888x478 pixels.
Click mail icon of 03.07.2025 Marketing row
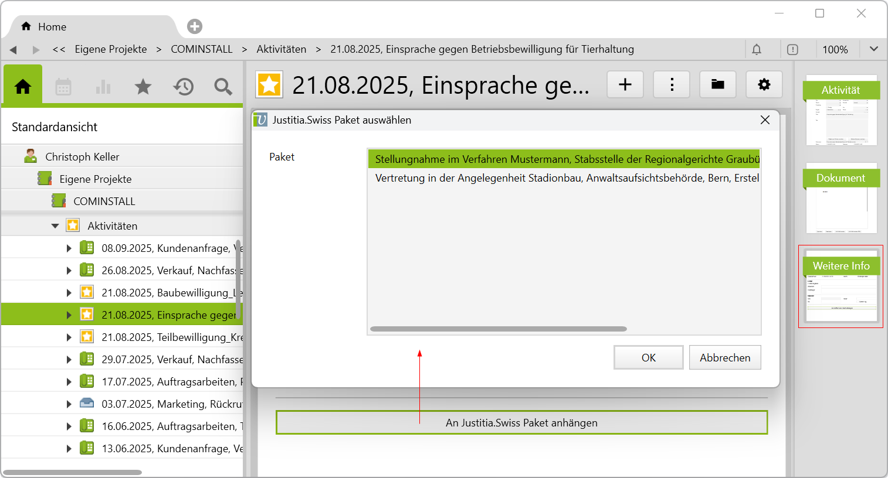tap(87, 404)
